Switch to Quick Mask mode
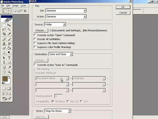 pos(9,88)
